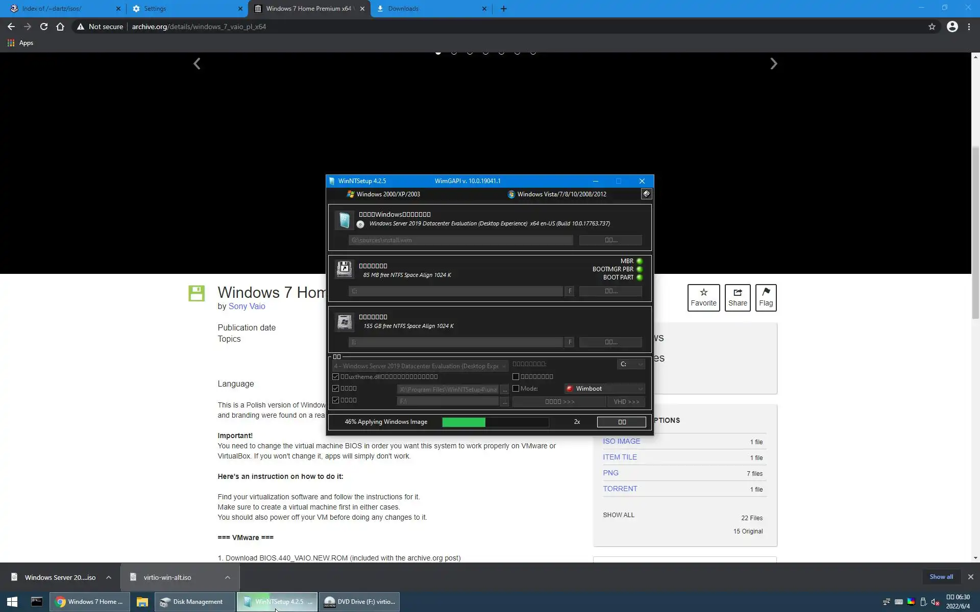Toggle the checkbox beside the F:\ path
This screenshot has height=612, width=980.
tap(336, 400)
